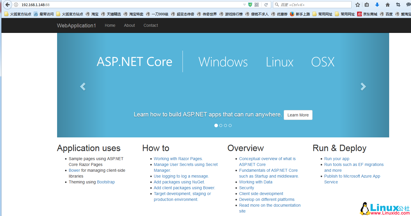Click the QR code icon in address bar
The height and width of the screenshot is (216, 411).
coord(257,5)
